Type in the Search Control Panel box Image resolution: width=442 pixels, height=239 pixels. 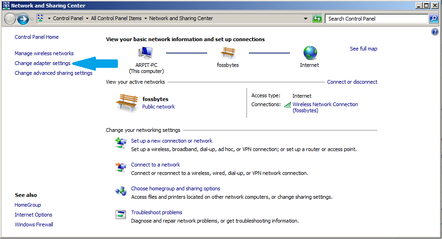click(377, 19)
